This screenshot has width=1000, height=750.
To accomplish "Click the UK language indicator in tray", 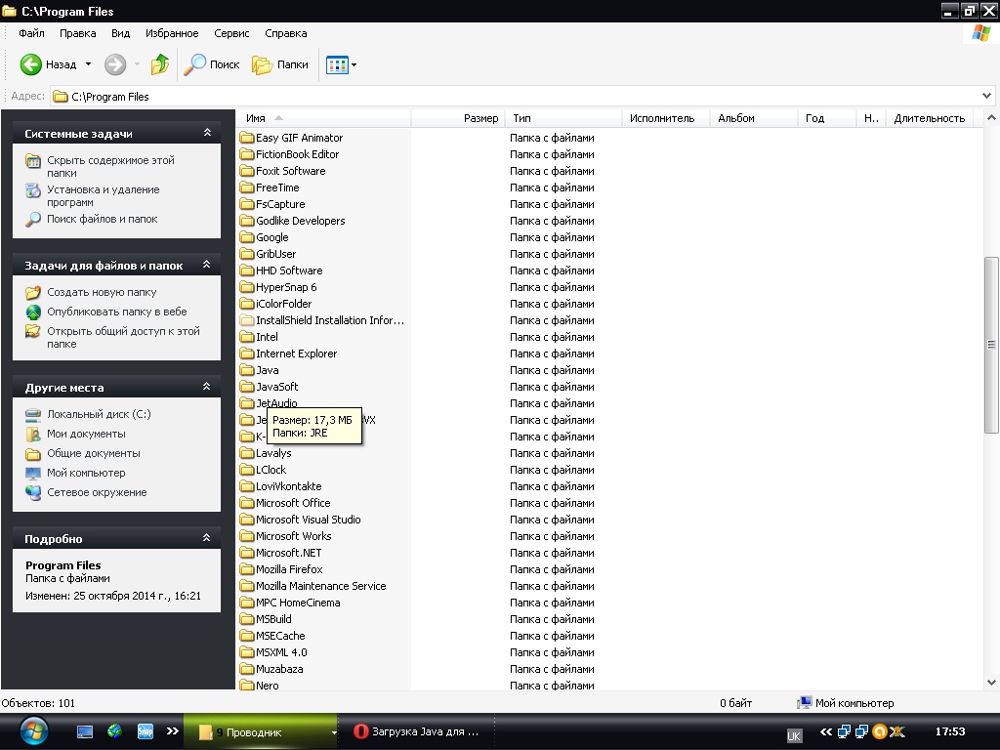I will [794, 735].
